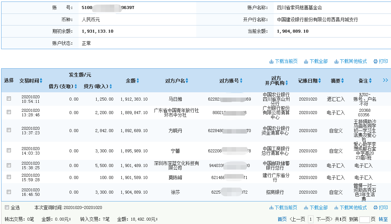Click the sort arrows on 交易时间 column
391x224 pixels.
pos(41,80)
